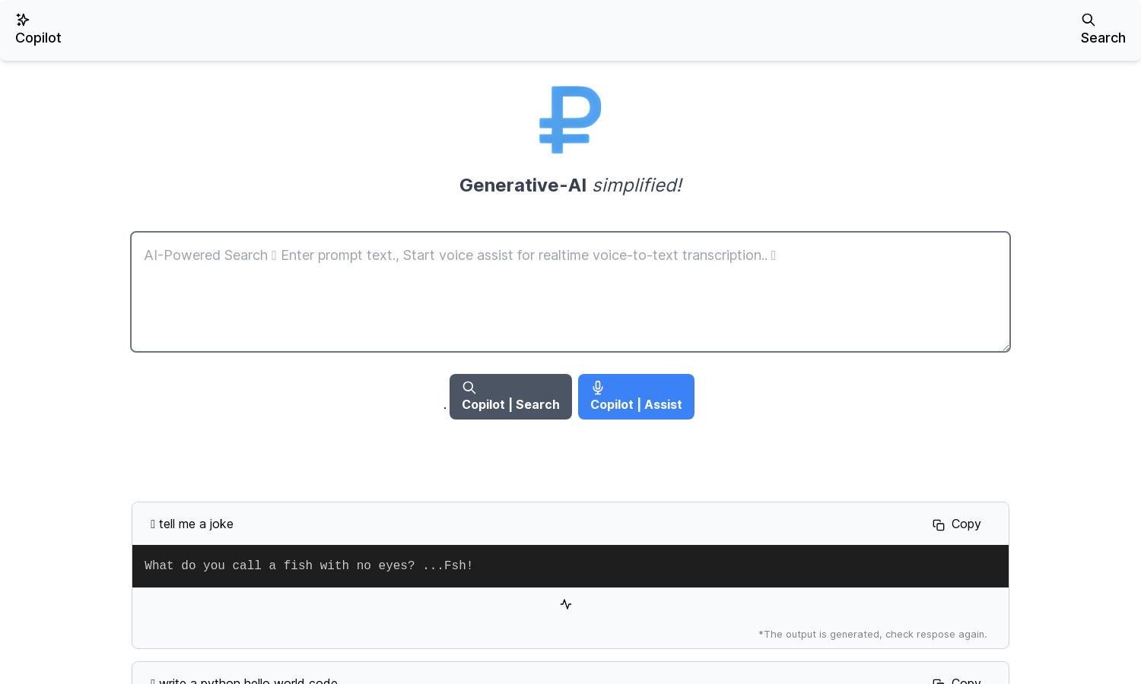Click "write a python hello world code" title
Screen dimensions: 1141x684
tap(248, 680)
